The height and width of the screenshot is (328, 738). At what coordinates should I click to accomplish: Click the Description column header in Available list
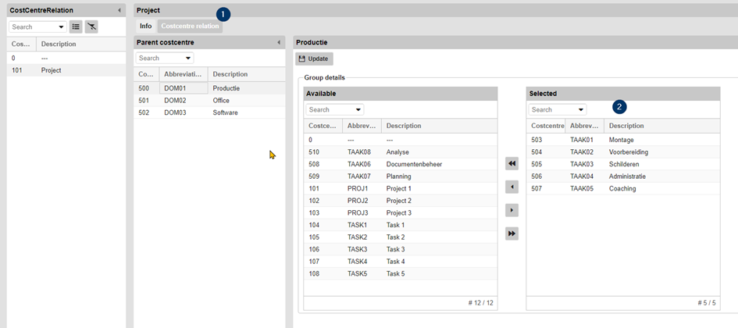coord(404,126)
